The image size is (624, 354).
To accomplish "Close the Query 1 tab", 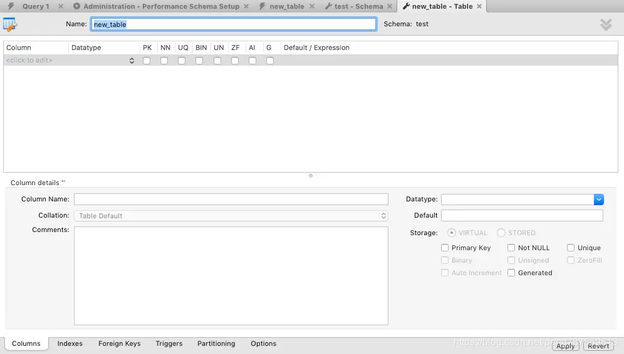I will (x=61, y=6).
